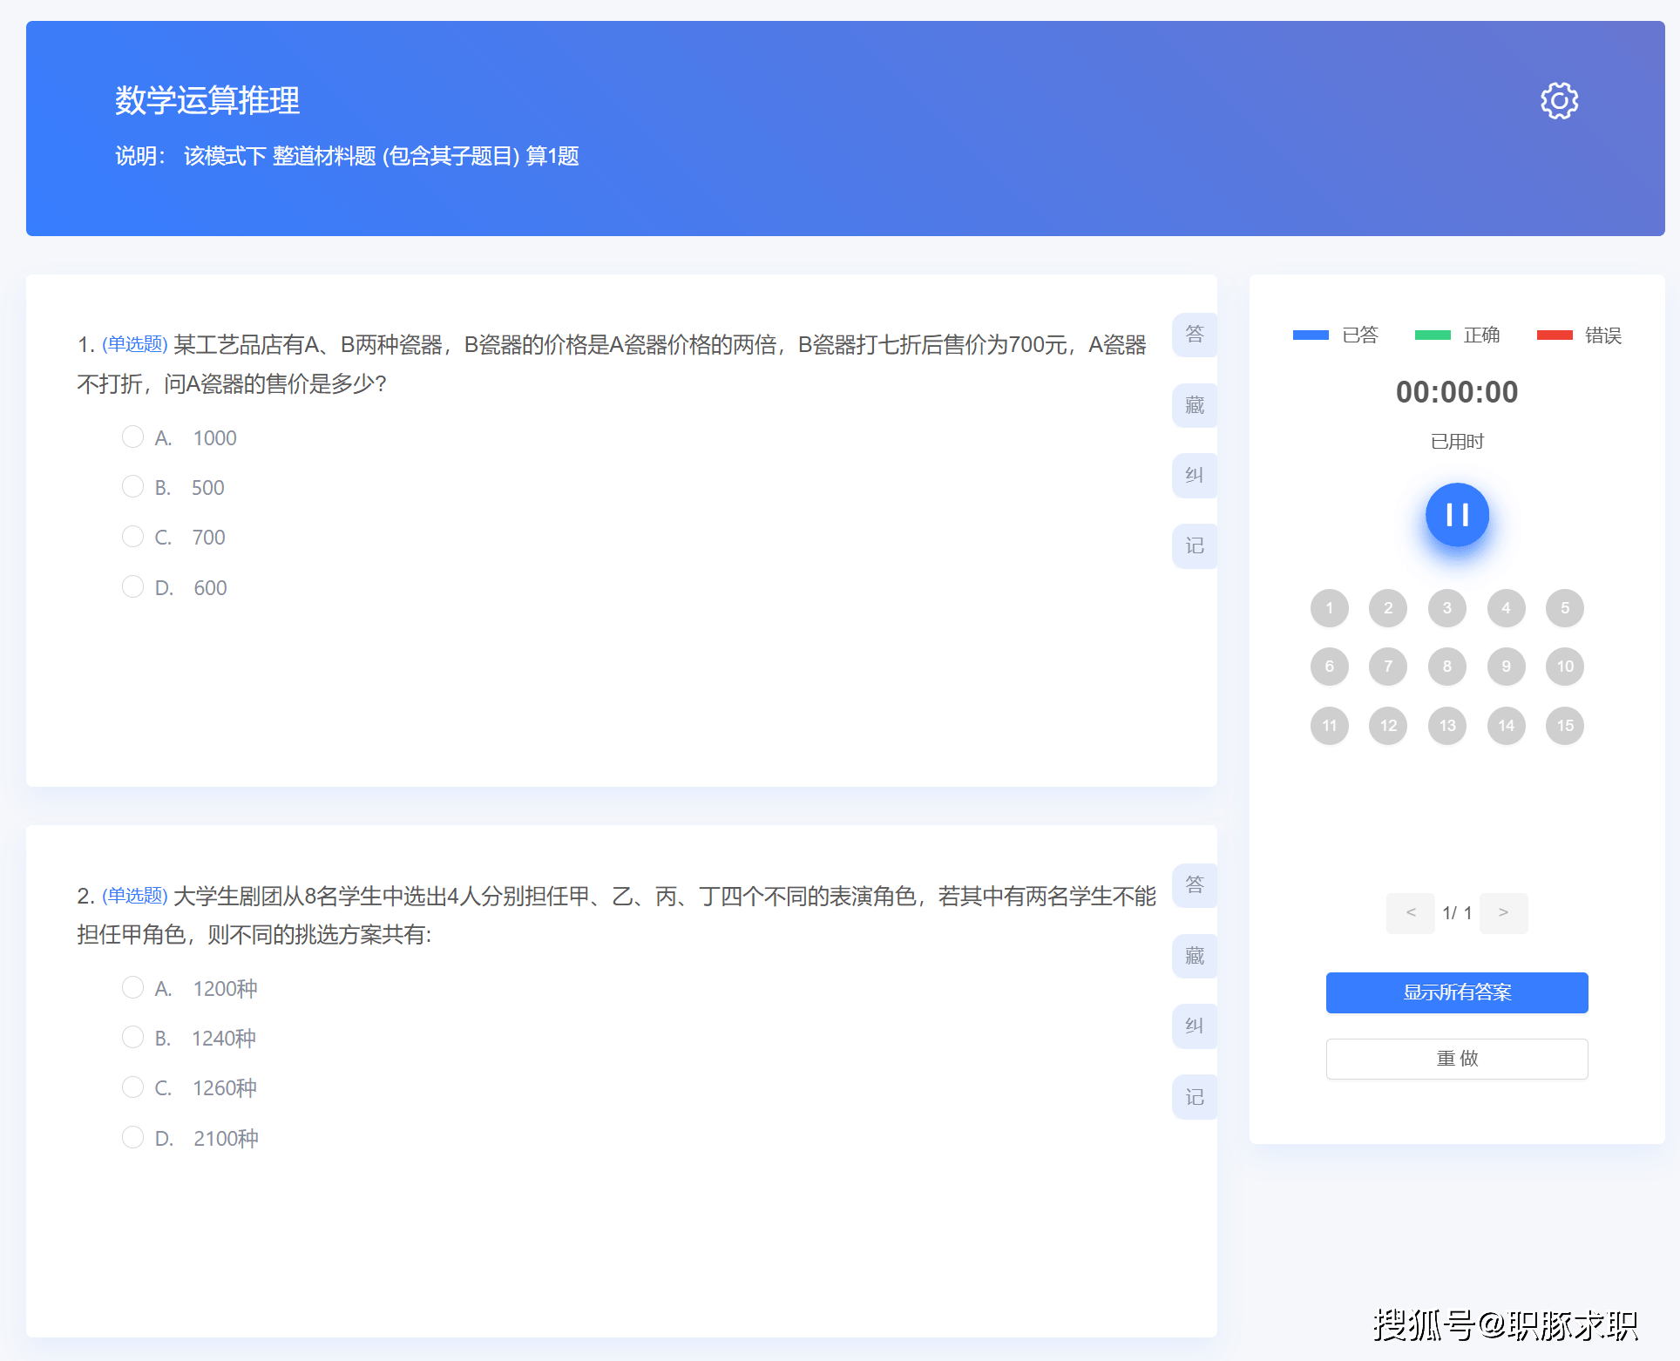Viewport: 1680px width, 1361px height.
Task: Go to next page arrow
Action: (1503, 912)
